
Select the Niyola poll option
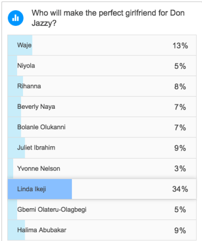(102, 65)
